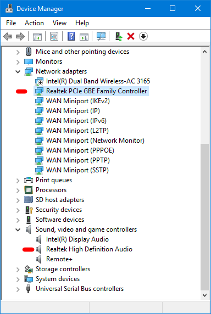
Task: Collapse Sound, video and game controllers
Action: coord(18,229)
